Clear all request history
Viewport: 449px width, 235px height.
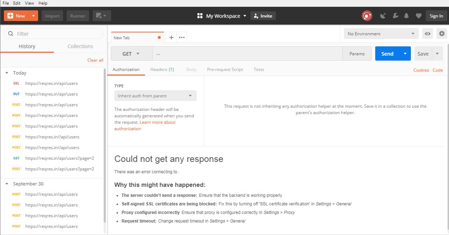(95, 60)
